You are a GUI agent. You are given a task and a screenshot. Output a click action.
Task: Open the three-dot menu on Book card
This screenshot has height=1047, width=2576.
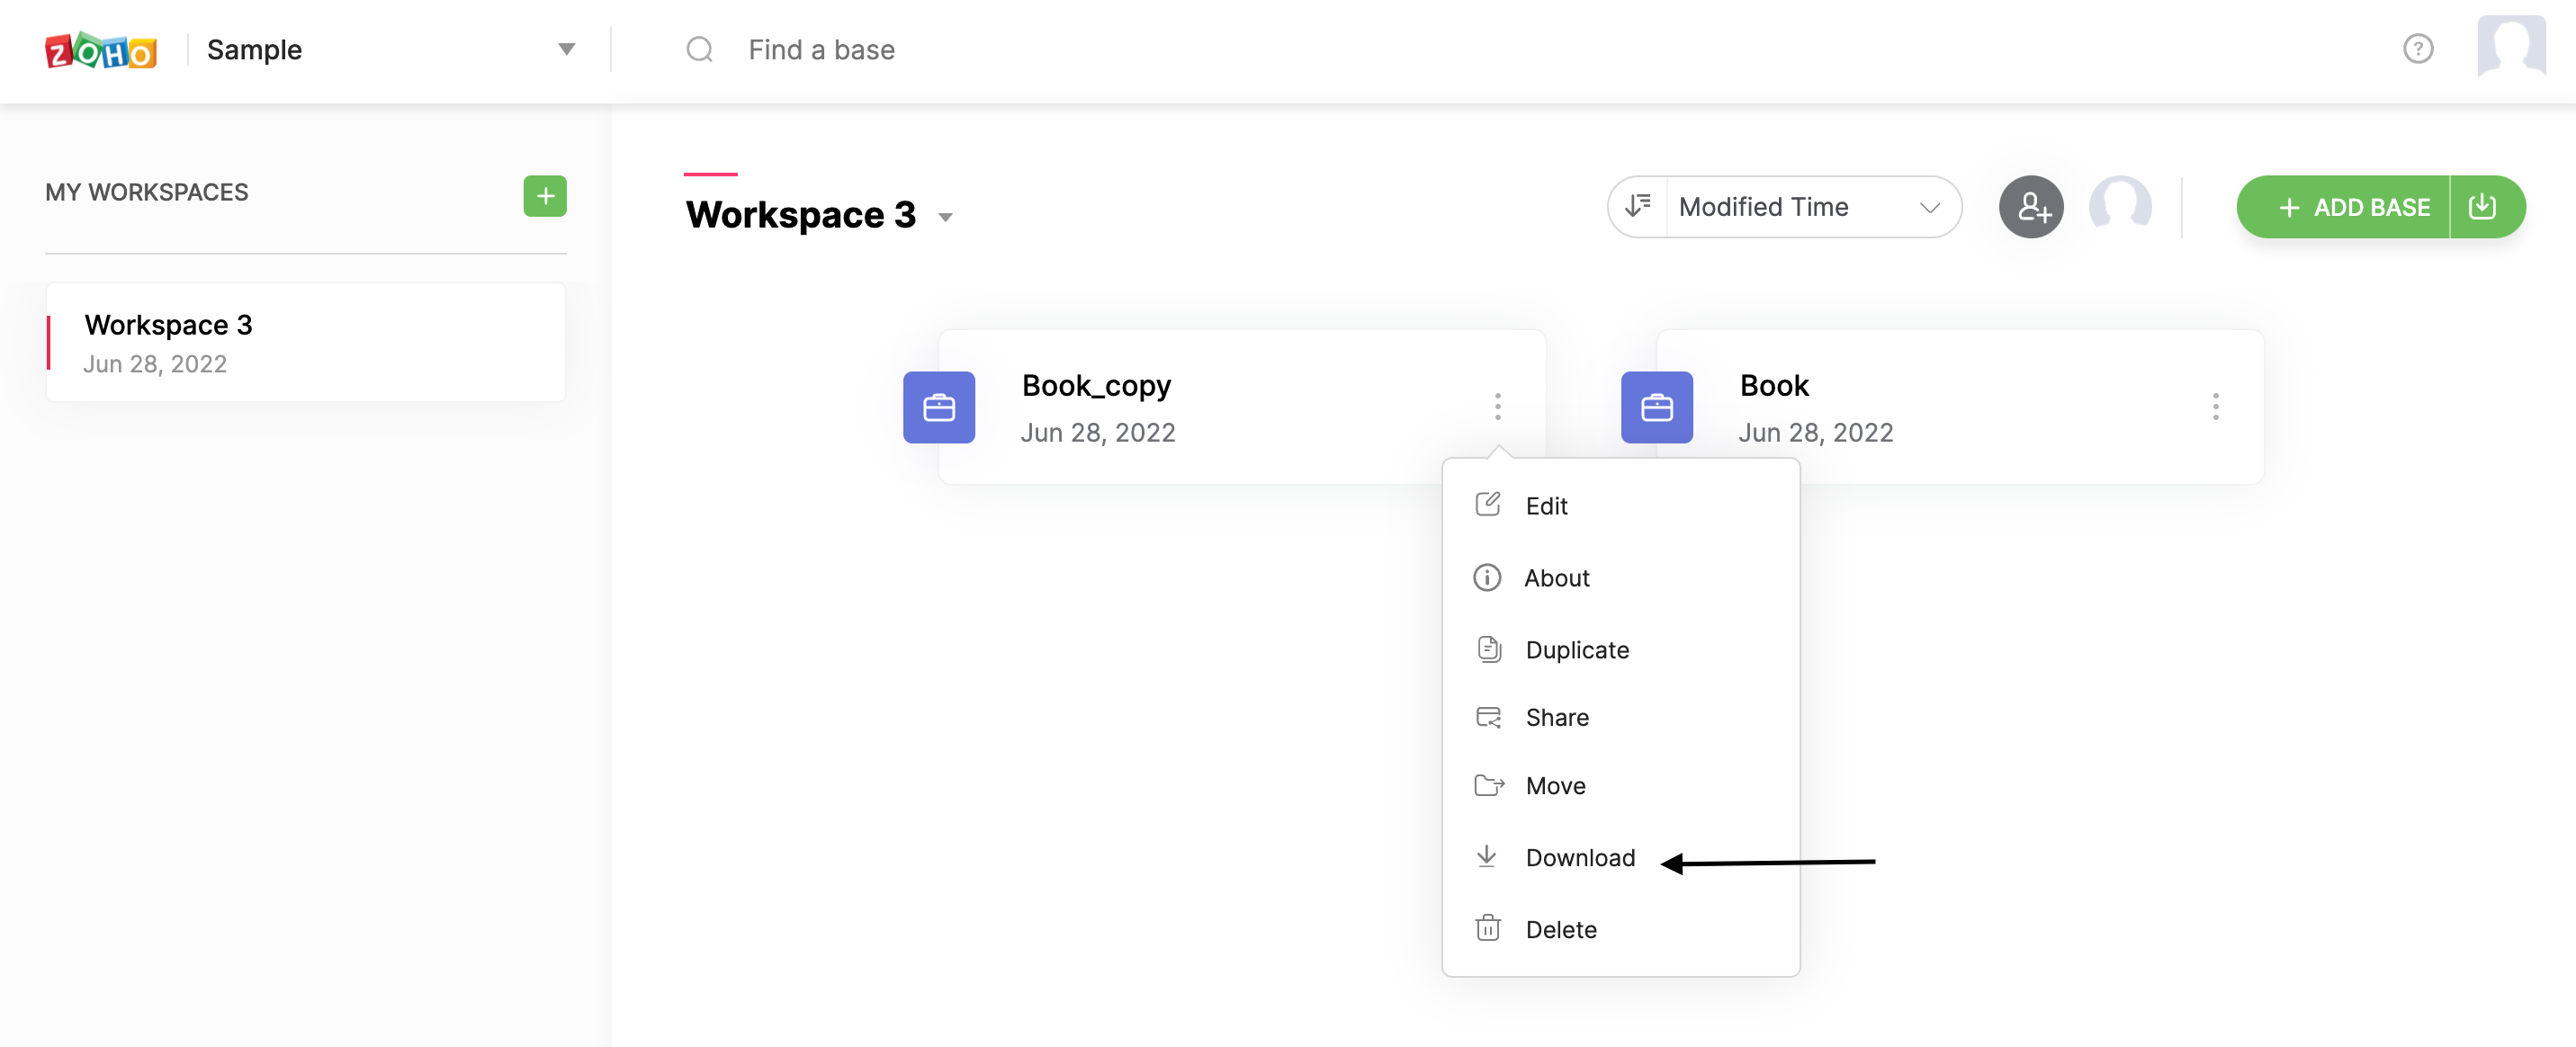2215,407
